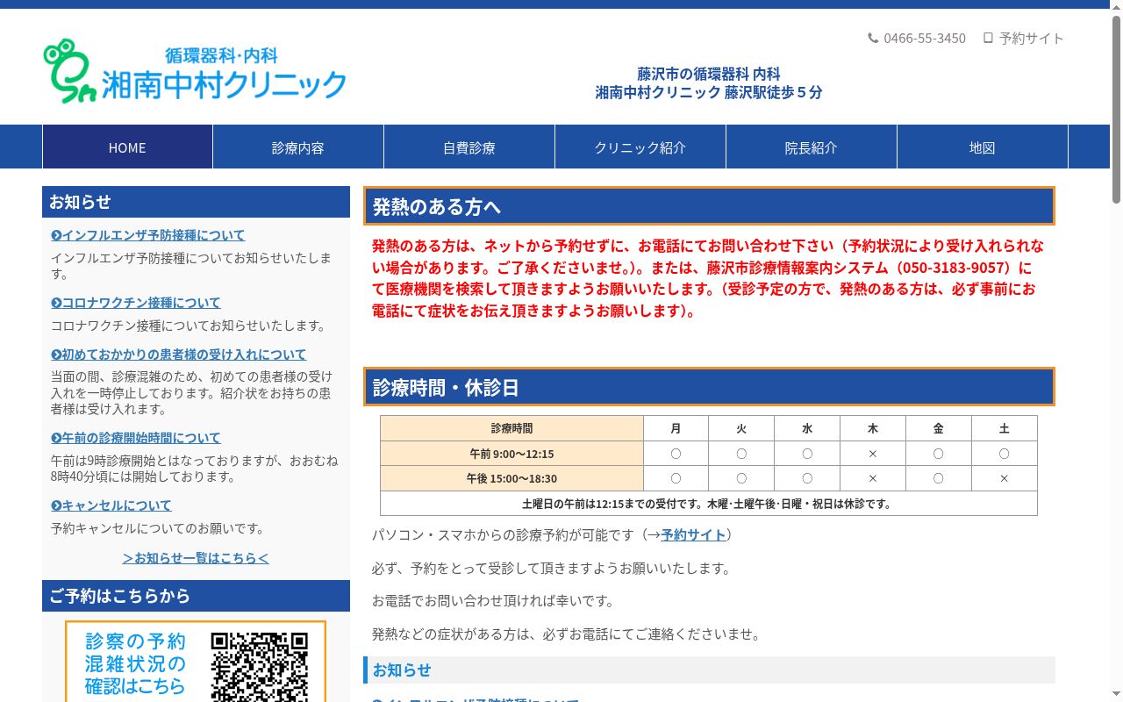This screenshot has height=702, width=1123.
Task: Click the ご予約はこちらから sidebar heading
Action: tap(196, 596)
